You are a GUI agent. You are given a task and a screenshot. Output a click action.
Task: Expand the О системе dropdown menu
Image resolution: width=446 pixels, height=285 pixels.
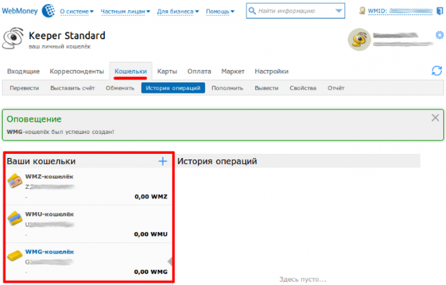(76, 12)
